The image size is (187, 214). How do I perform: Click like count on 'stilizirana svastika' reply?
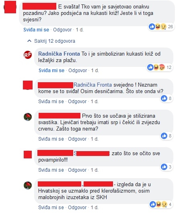166,136
